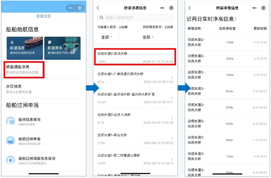Select the record updated 4-12 09:40
This screenshot has width=271, height=178.
227,107
